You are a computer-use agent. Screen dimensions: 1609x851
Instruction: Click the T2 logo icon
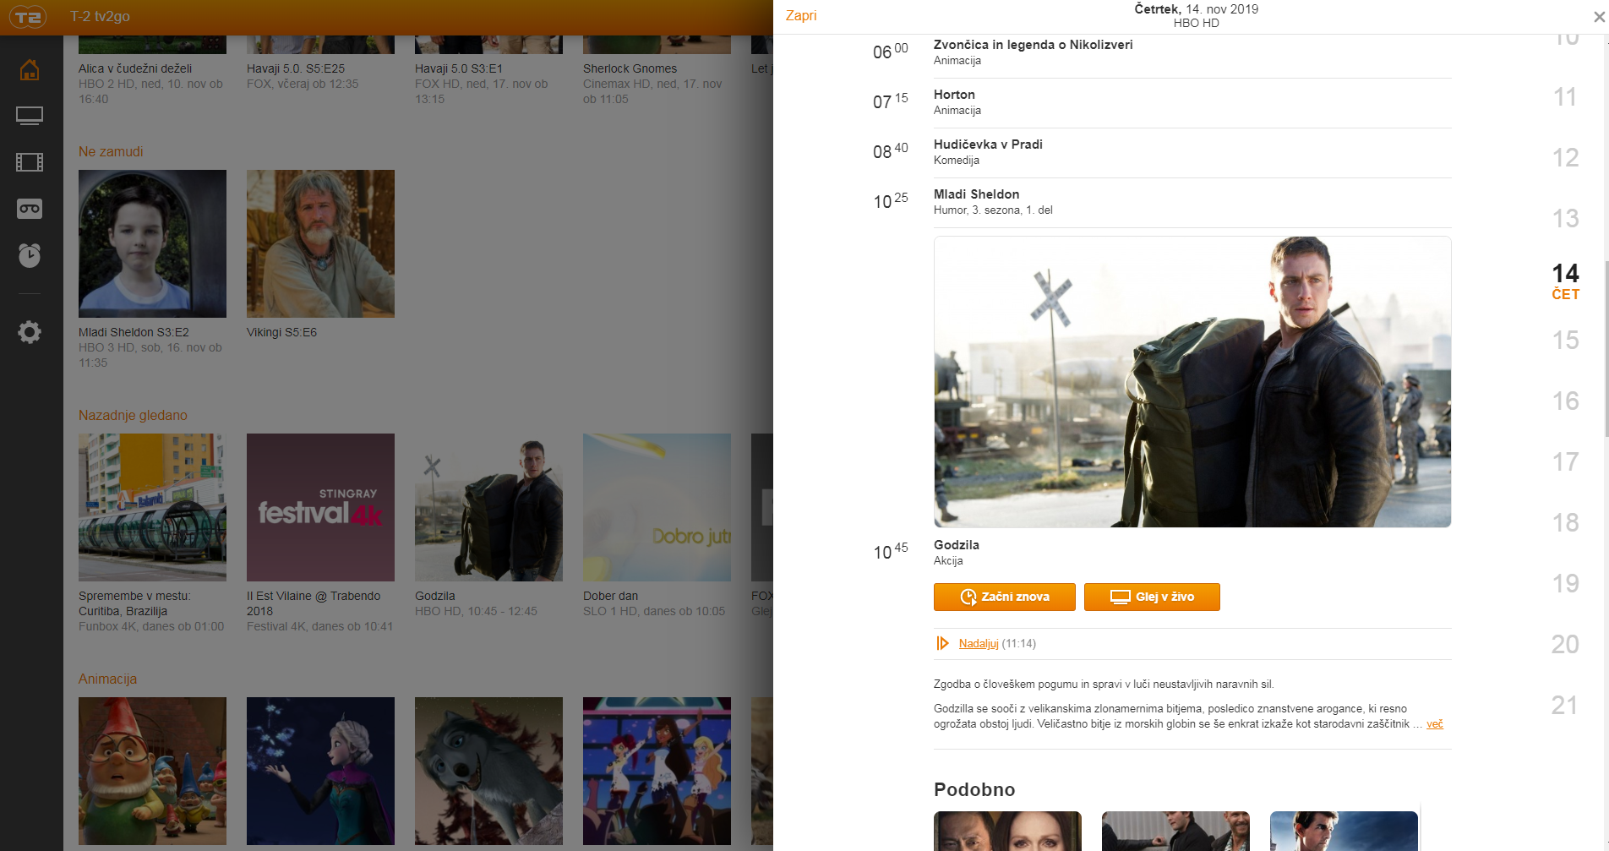point(28,17)
